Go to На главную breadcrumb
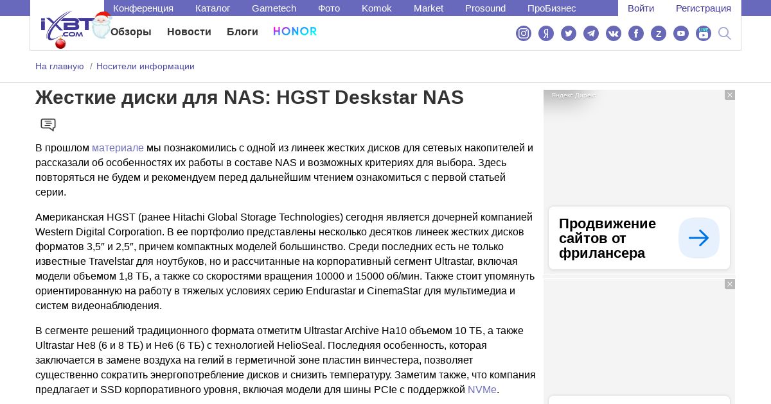This screenshot has height=404, width=771. pyautogui.click(x=60, y=66)
